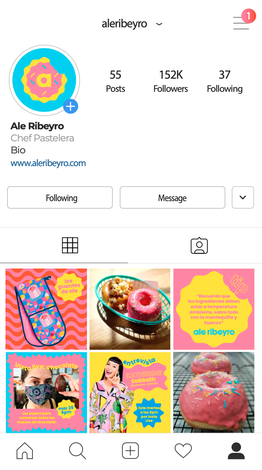Open the donut profile picture

[x=44, y=80]
